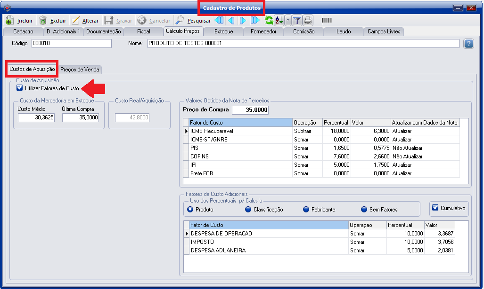Click the Pesquisar magnifier icon
The image size is (484, 289).
180,21
